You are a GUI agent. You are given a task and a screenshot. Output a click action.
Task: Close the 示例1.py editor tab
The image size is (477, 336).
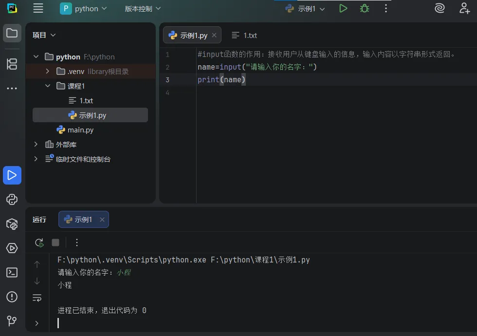point(214,35)
